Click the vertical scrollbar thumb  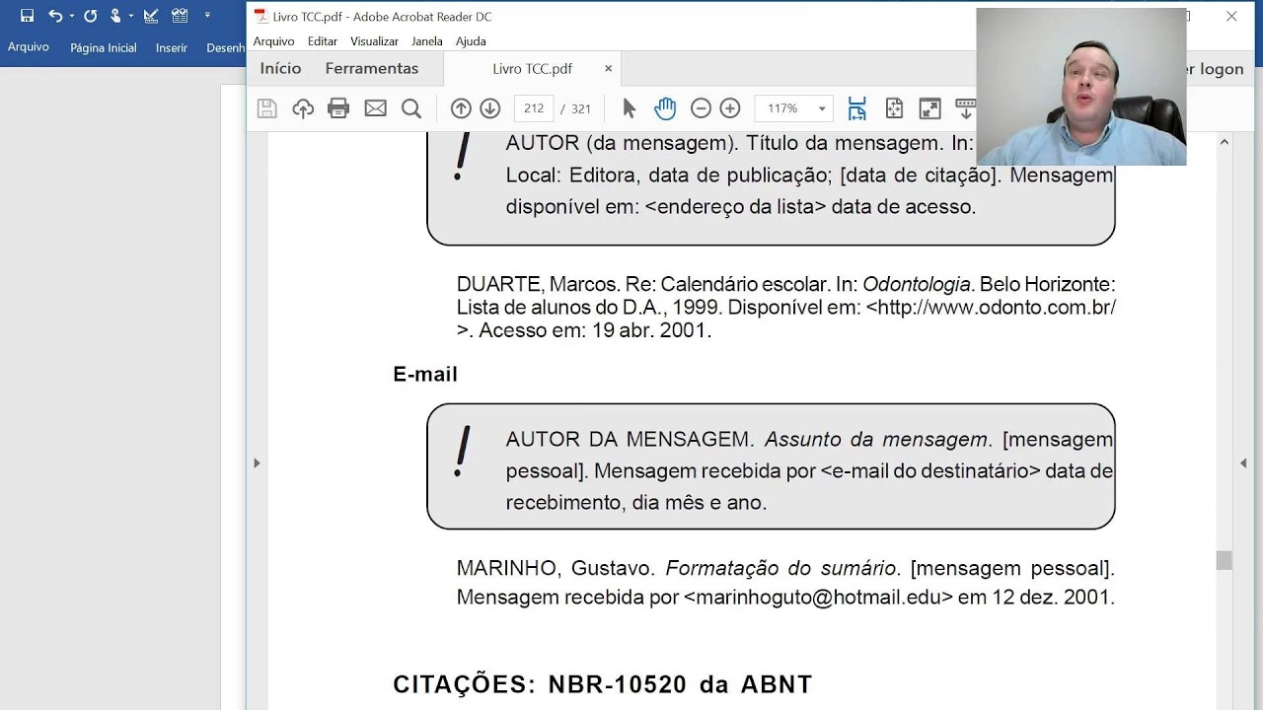(x=1224, y=560)
